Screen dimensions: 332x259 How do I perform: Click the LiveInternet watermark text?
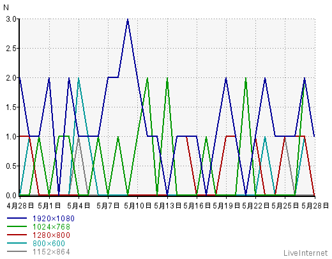click(x=306, y=253)
